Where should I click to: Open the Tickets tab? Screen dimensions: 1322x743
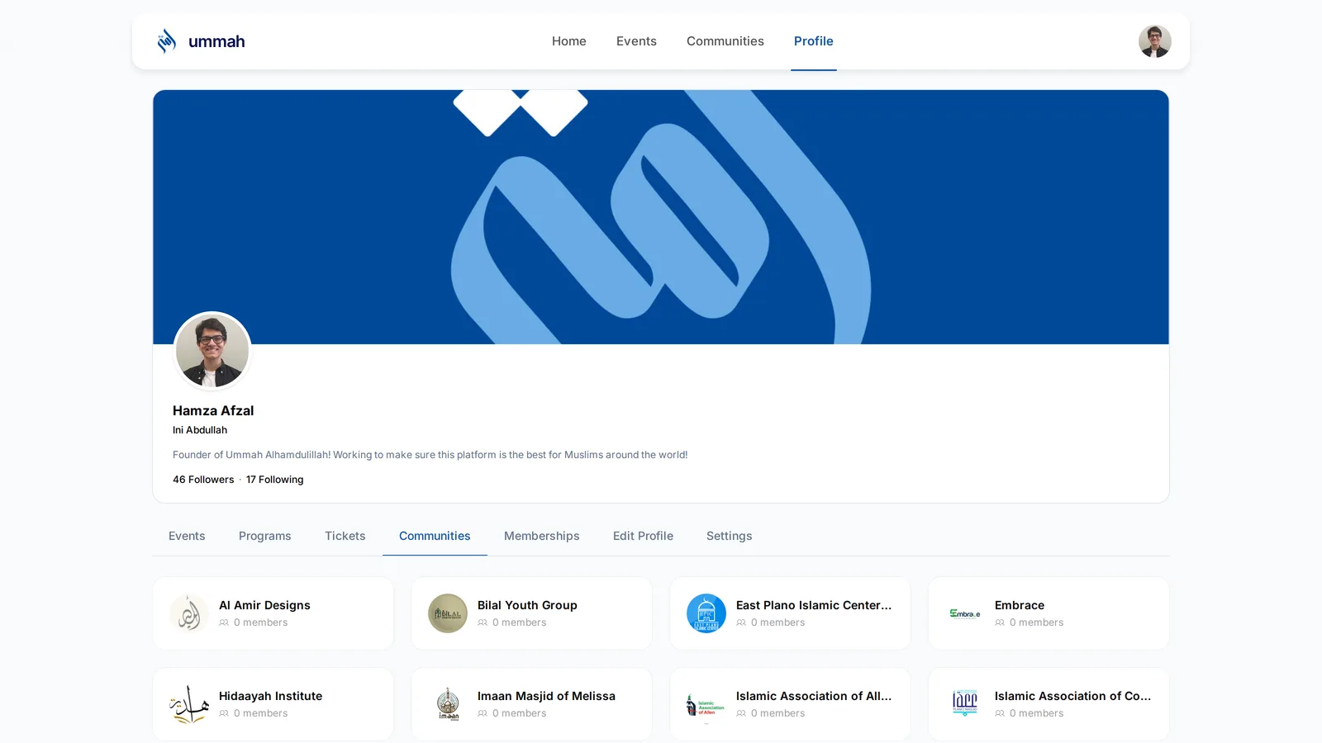[345, 536]
